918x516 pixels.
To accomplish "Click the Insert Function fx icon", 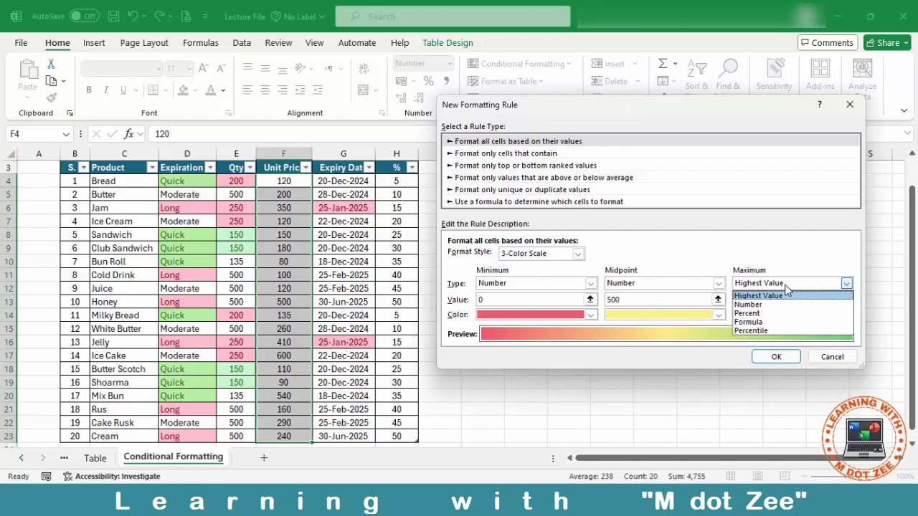I will coord(129,134).
